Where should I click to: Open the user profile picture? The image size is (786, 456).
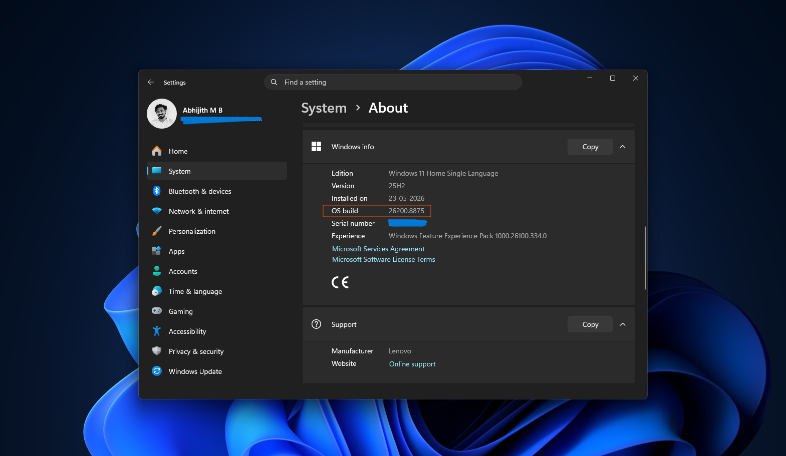click(x=162, y=114)
